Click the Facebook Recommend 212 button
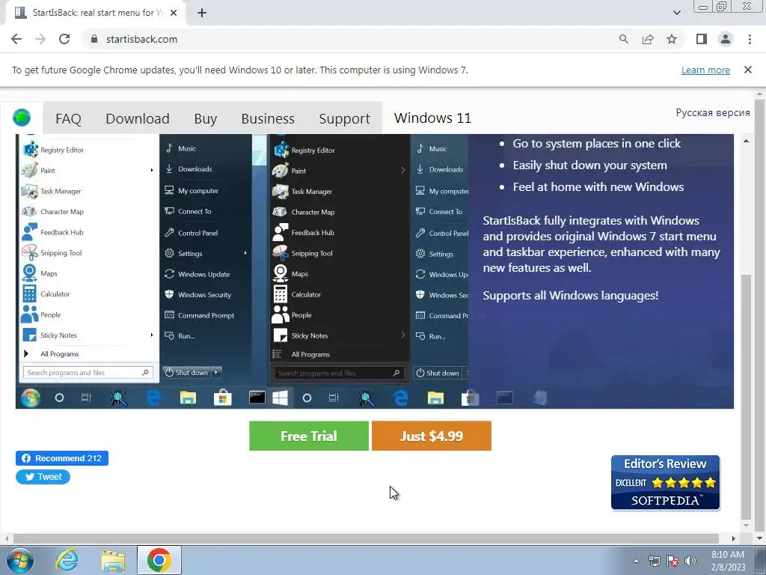 coord(62,458)
